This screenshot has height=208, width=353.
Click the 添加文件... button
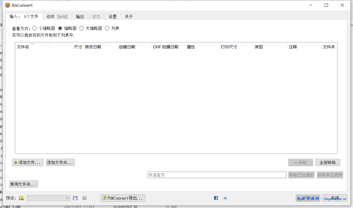click(28, 162)
